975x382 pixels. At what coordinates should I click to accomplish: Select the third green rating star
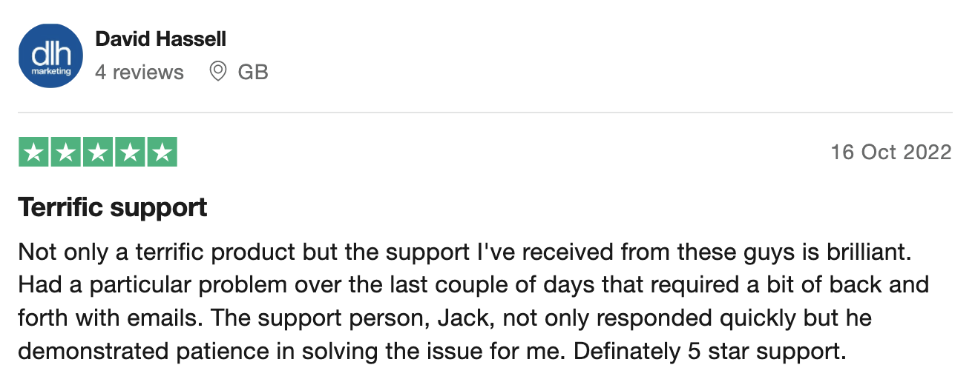click(97, 153)
